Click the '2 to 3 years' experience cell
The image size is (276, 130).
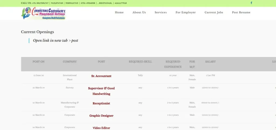173,103
